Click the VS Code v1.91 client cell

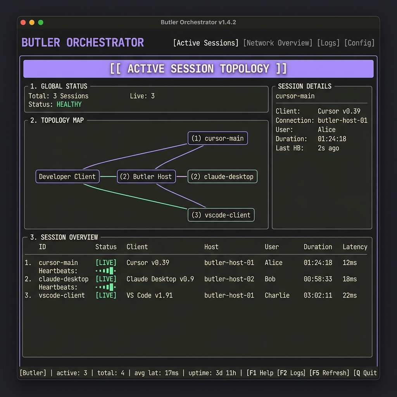149,295
